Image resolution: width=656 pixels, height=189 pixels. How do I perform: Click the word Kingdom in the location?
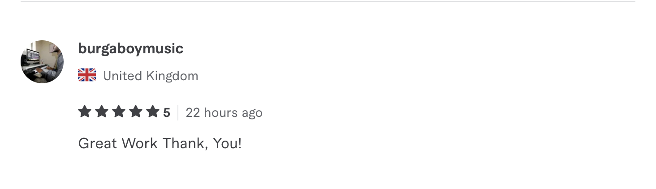point(173,76)
